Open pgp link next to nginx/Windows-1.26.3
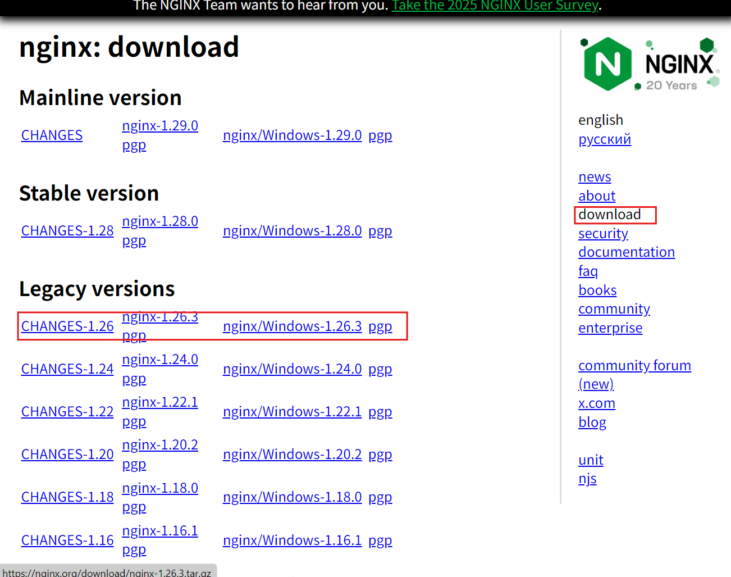The height and width of the screenshot is (577, 731). tap(380, 326)
